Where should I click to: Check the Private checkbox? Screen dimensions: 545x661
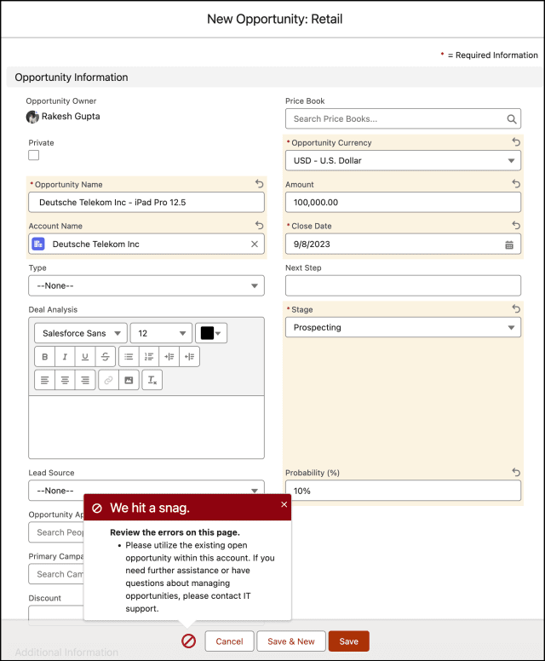click(34, 155)
